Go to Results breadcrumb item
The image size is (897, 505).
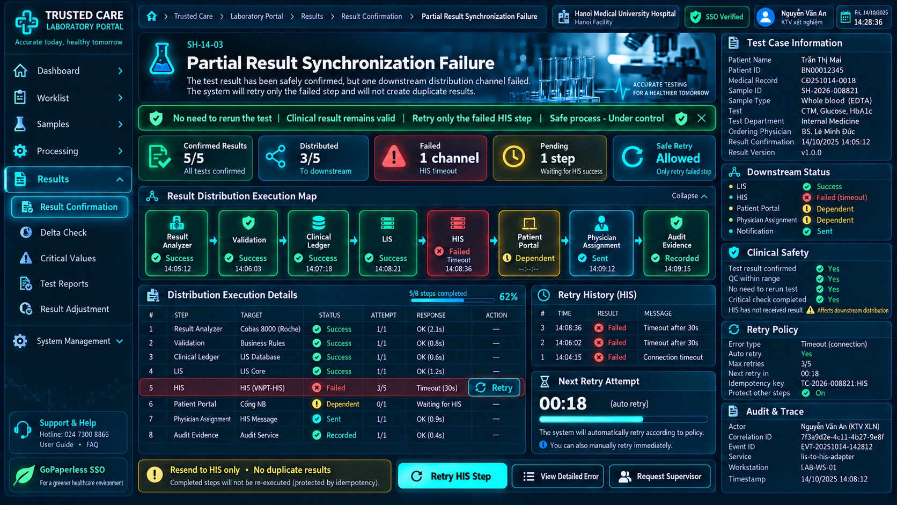312,16
